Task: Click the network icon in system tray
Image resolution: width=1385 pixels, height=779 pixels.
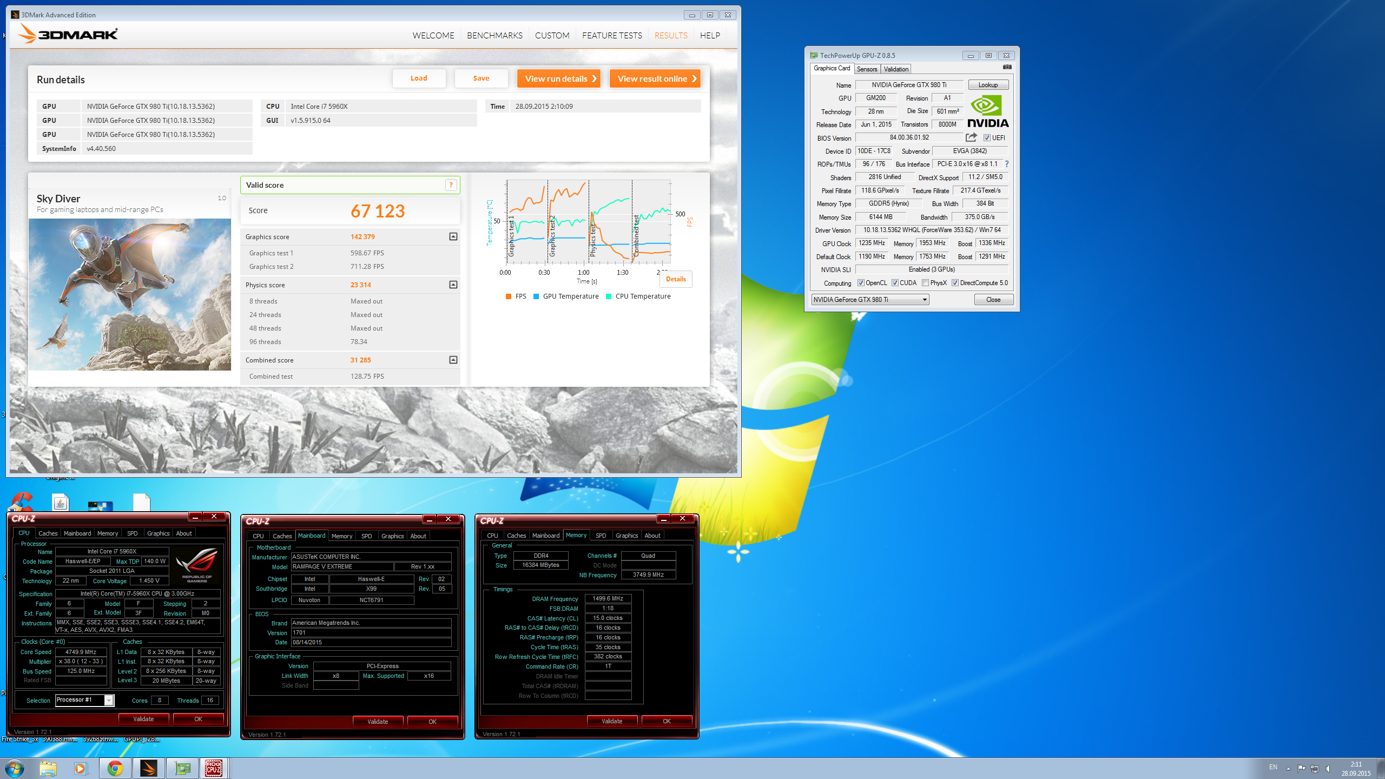Action: (x=1315, y=768)
